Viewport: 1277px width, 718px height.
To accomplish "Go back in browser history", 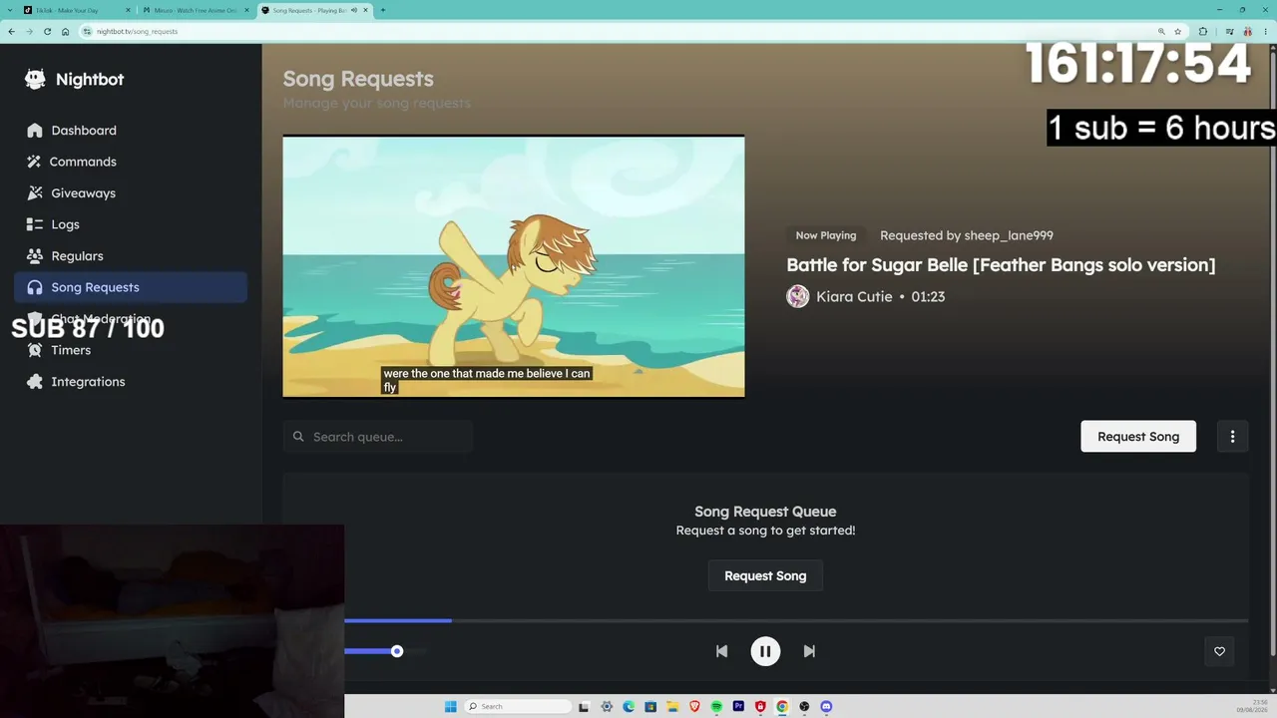I will (11, 31).
